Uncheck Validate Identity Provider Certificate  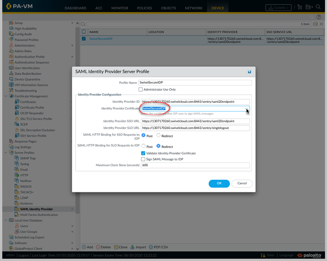point(143,153)
